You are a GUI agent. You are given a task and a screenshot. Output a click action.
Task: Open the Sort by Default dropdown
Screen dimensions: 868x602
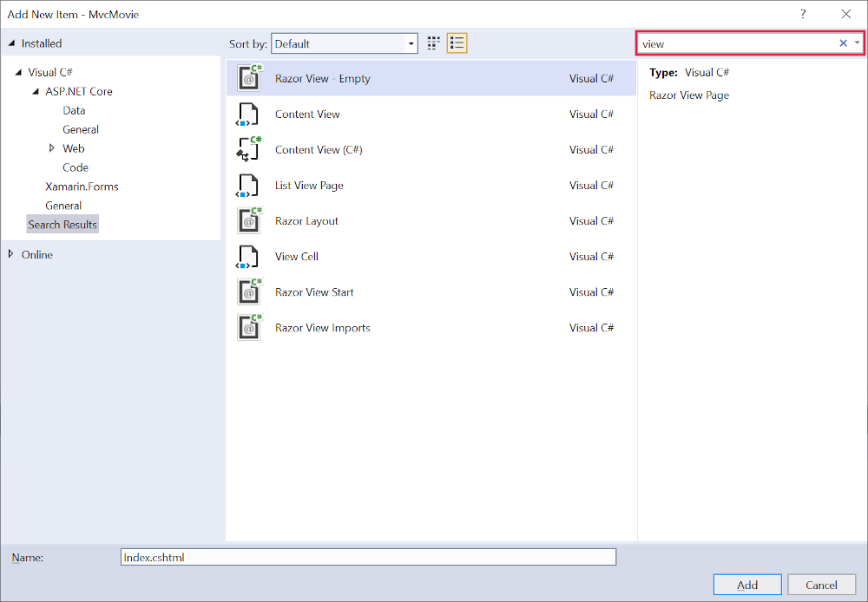(x=345, y=43)
